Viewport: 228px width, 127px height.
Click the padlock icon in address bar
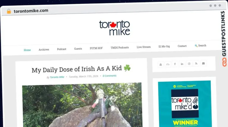pos(9,11)
